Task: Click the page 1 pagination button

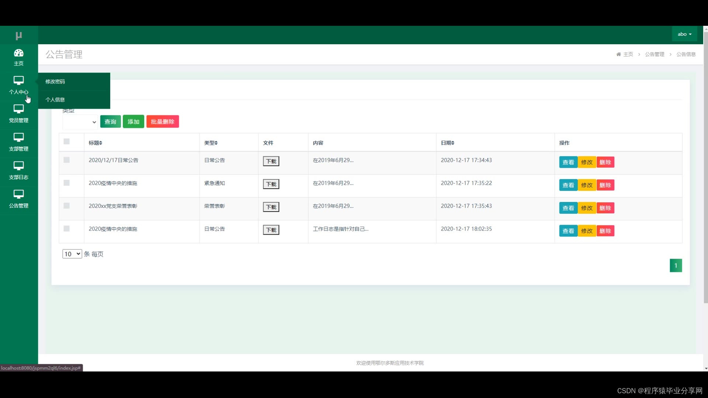Action: pos(676,265)
